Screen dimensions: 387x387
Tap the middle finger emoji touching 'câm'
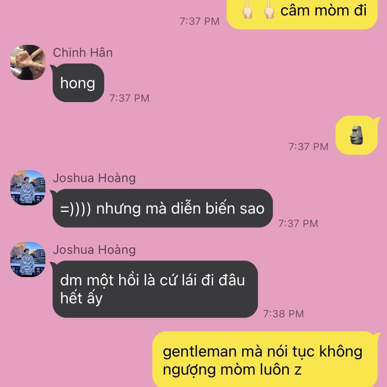click(269, 10)
